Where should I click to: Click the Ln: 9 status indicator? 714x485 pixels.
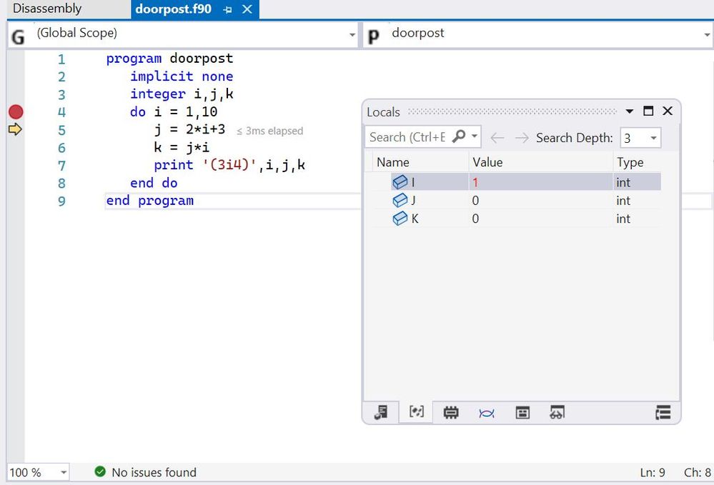(x=652, y=473)
